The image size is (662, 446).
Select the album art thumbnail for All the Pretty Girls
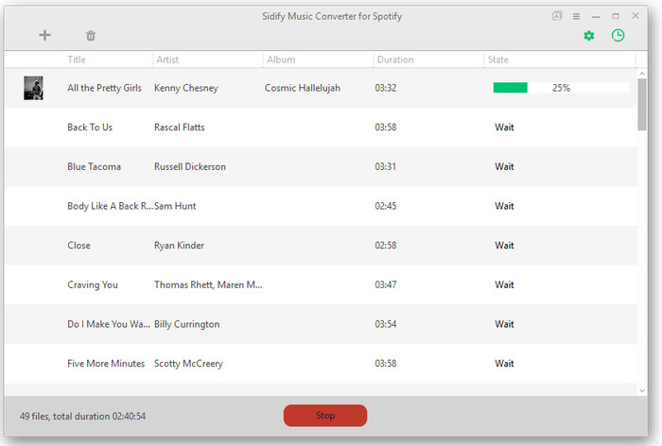click(33, 88)
